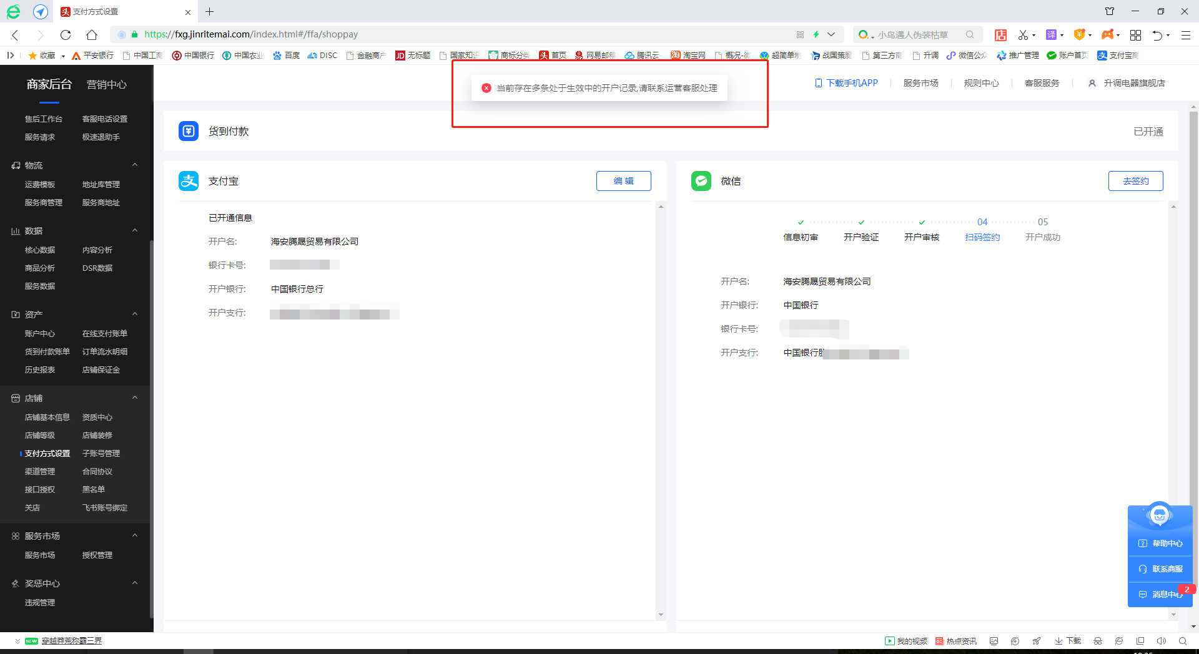Reload the page with refresh icon
The height and width of the screenshot is (654, 1199).
click(66, 35)
